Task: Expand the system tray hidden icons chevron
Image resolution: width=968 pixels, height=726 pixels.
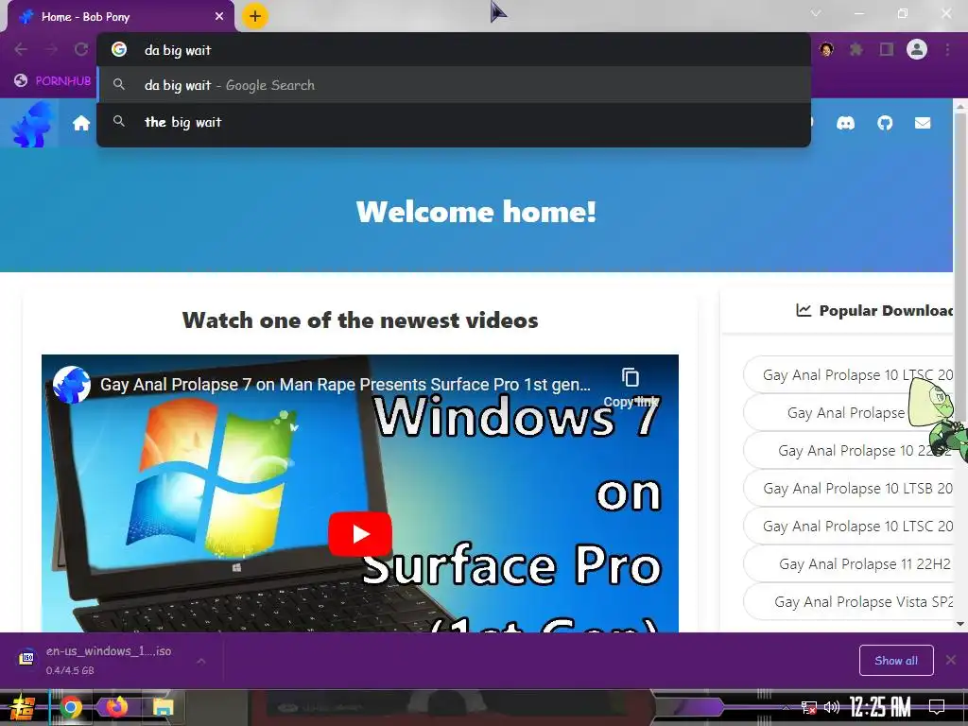Action: tap(785, 707)
